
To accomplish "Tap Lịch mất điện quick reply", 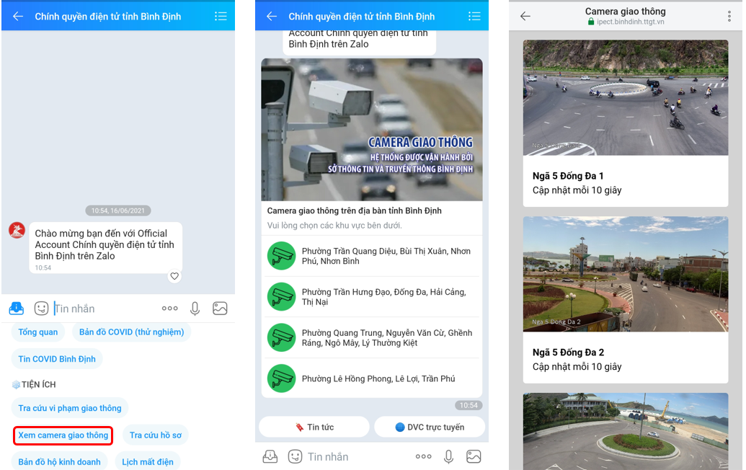I will tap(147, 462).
